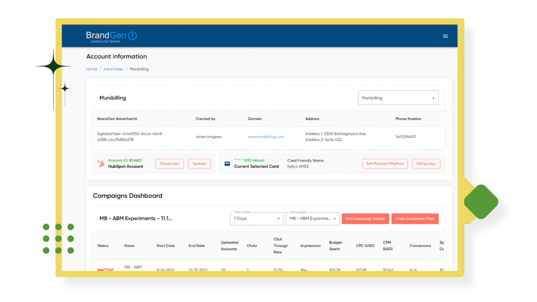Click the Budget Spent column header
Image resolution: width=537 pixels, height=302 pixels.
[x=335, y=246]
